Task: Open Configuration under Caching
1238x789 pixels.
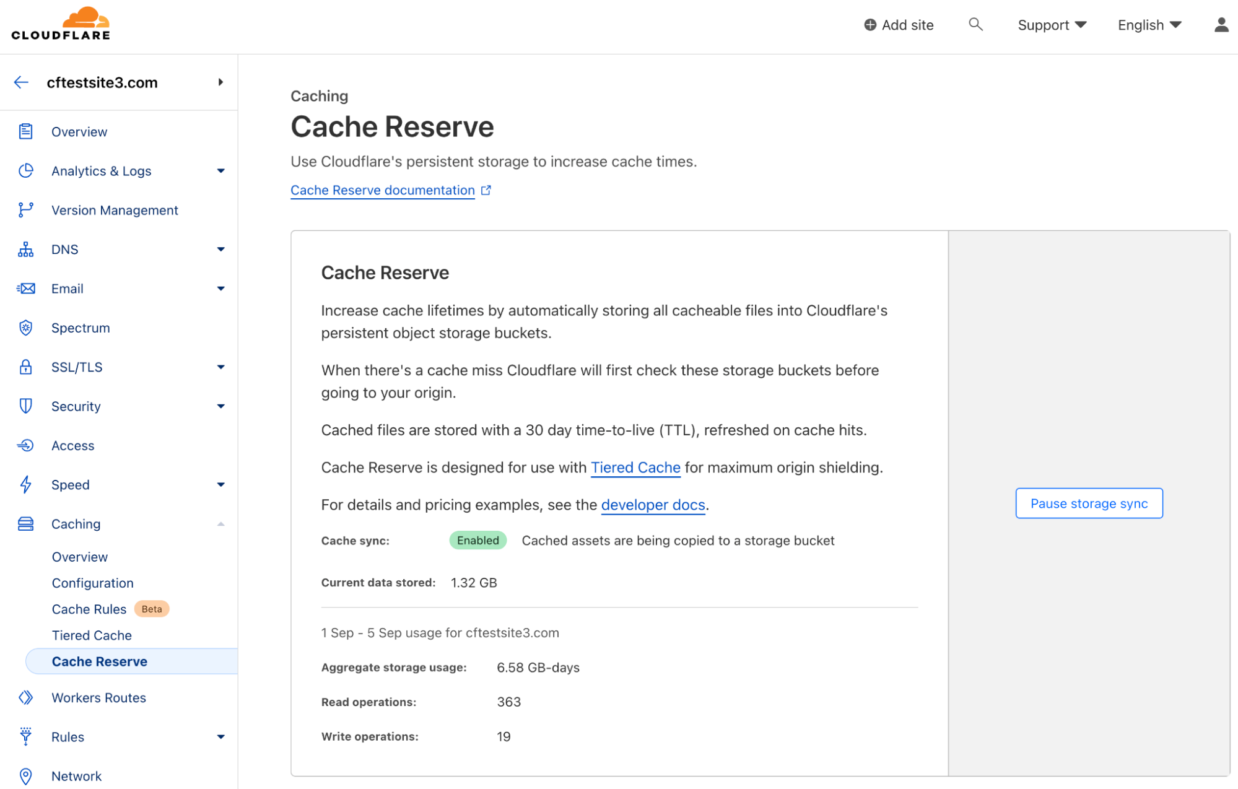Action: tap(92, 582)
